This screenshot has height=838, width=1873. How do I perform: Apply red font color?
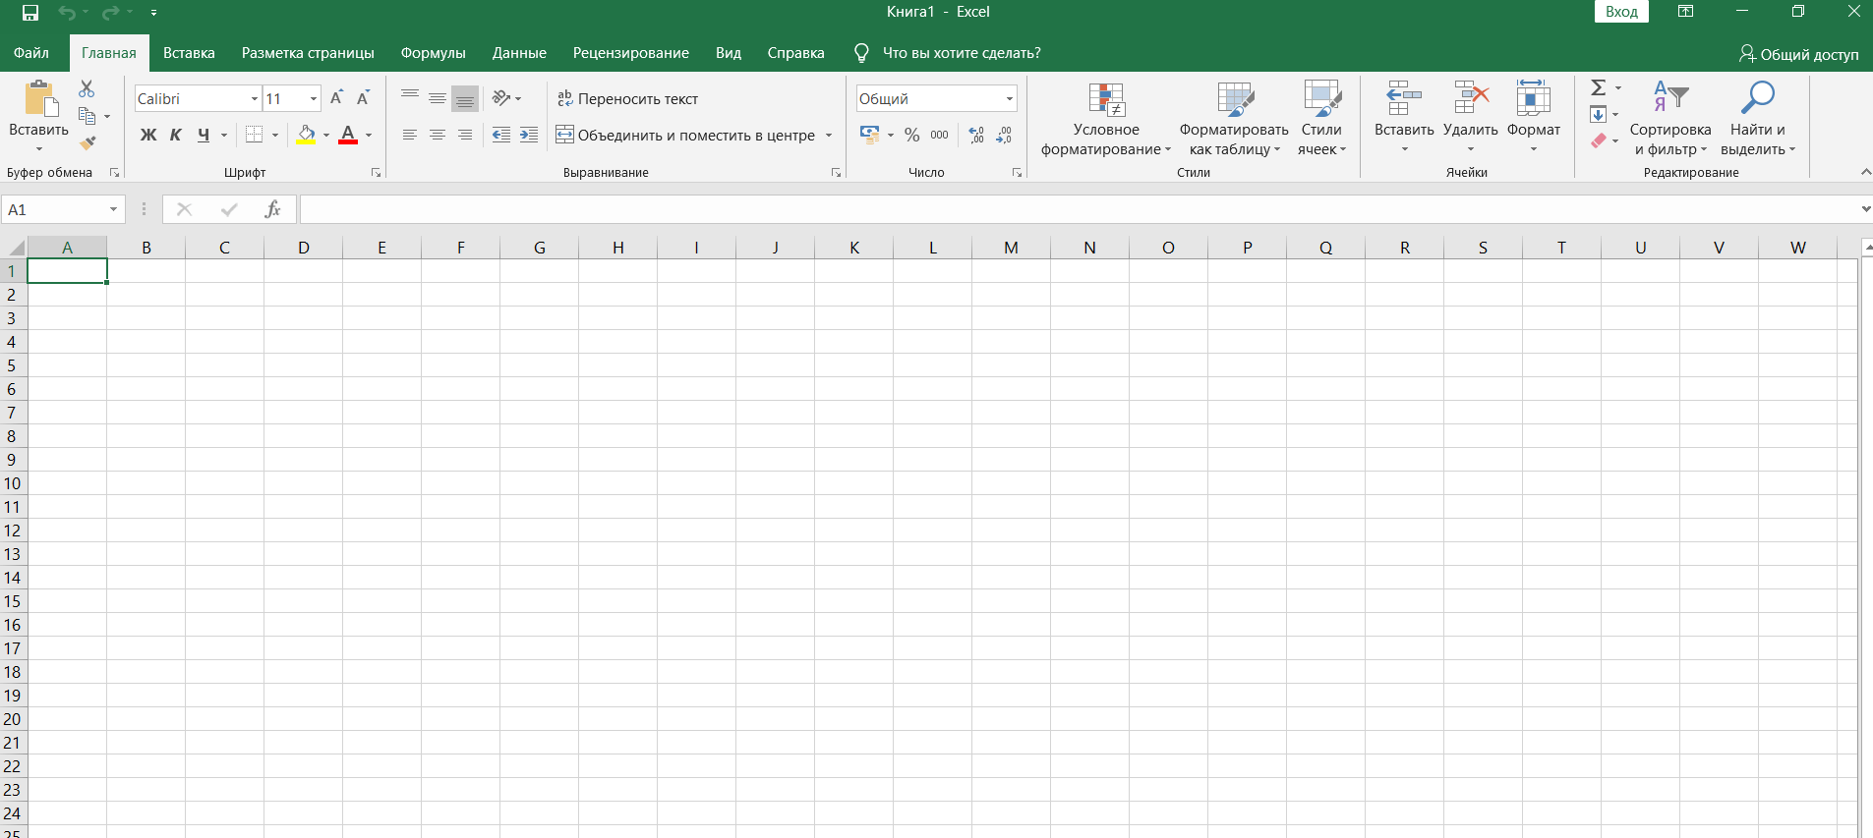(347, 135)
